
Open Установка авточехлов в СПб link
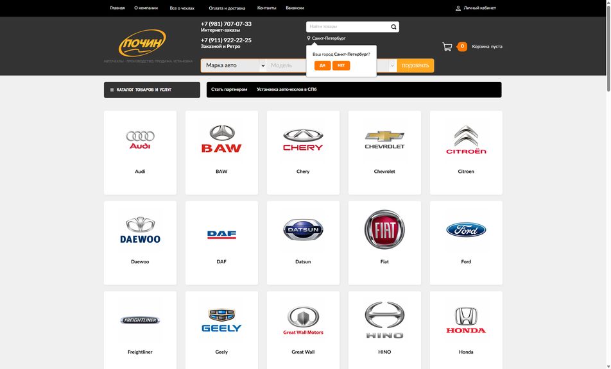tap(286, 90)
